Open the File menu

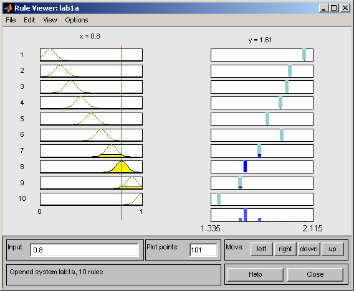(11, 20)
